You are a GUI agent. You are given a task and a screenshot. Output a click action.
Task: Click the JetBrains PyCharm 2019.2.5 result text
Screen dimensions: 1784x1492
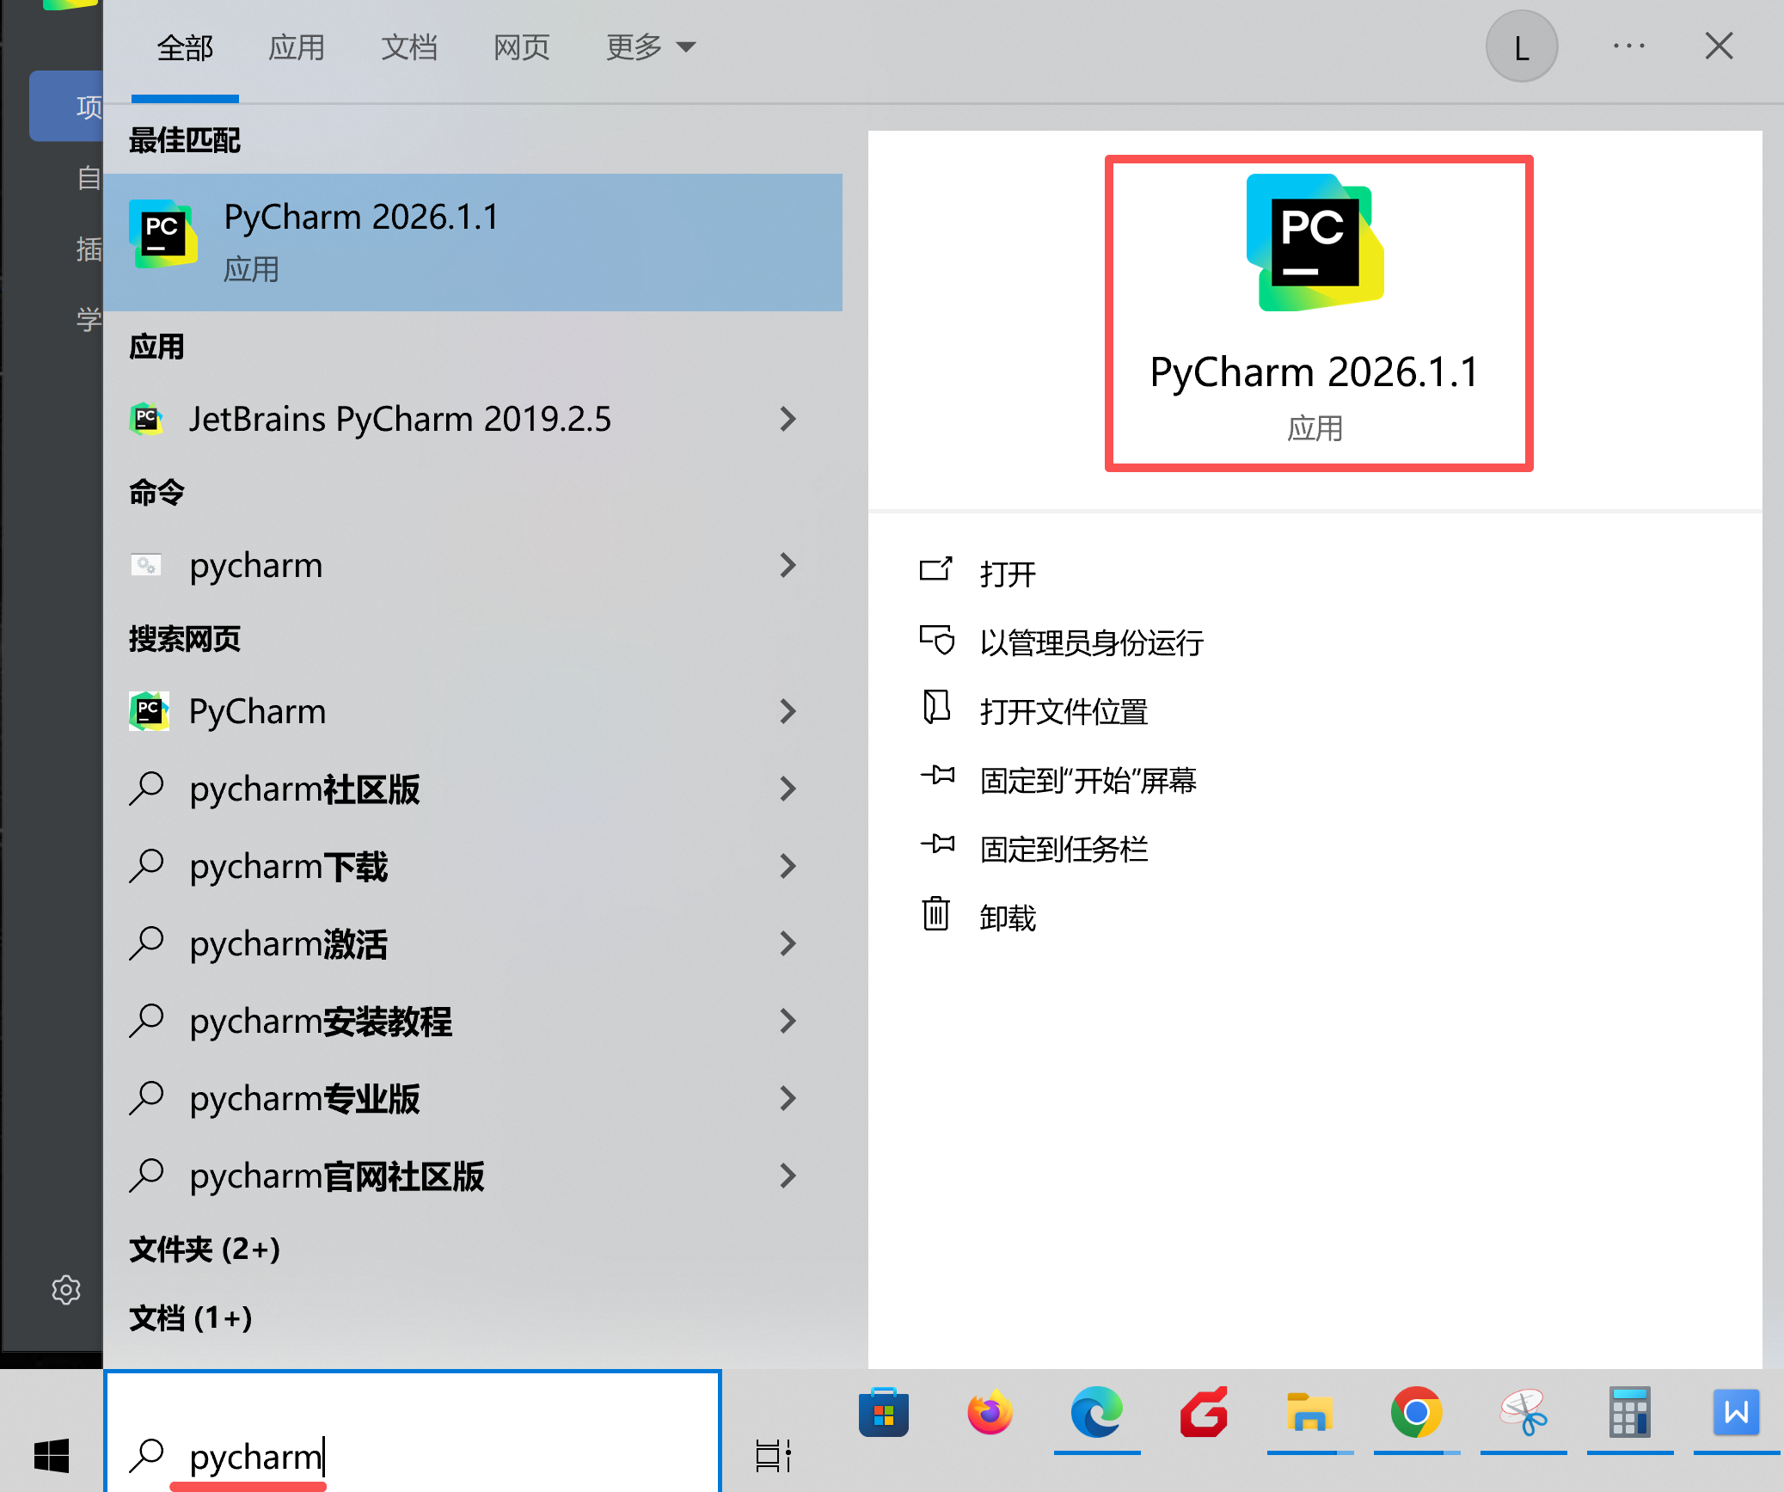(x=400, y=419)
